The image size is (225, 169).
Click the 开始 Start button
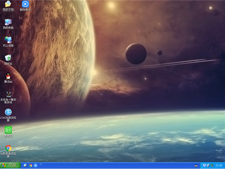(10, 165)
